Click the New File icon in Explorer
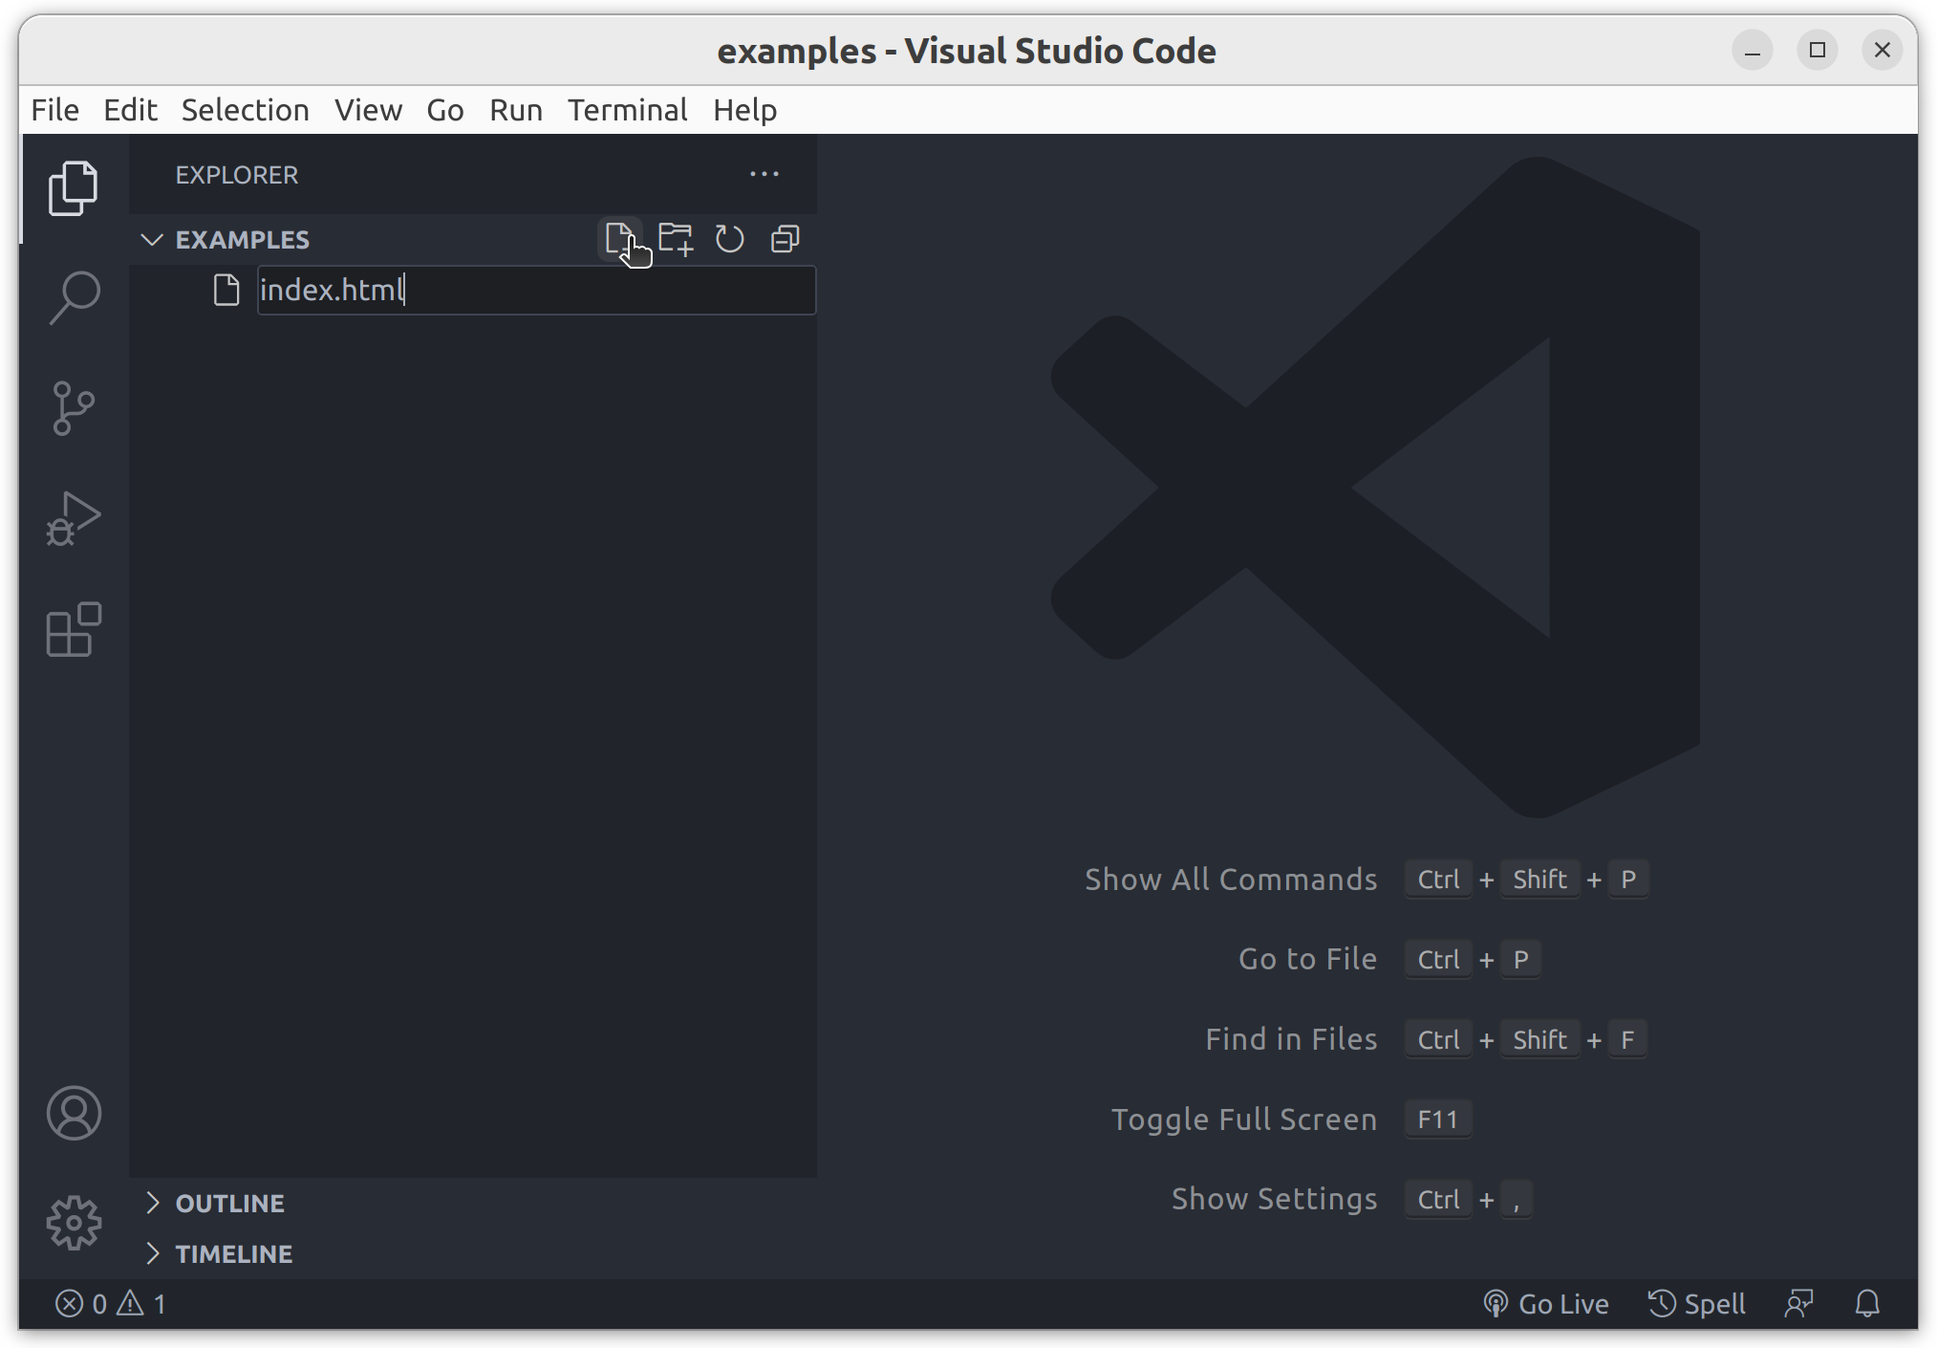Image resolution: width=1937 pixels, height=1348 pixels. (619, 239)
